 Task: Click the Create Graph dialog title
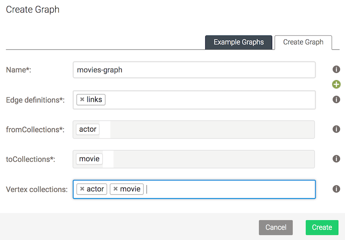33,9
